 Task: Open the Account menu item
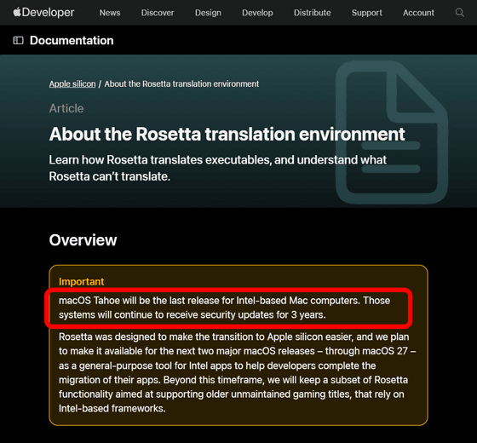click(x=418, y=13)
